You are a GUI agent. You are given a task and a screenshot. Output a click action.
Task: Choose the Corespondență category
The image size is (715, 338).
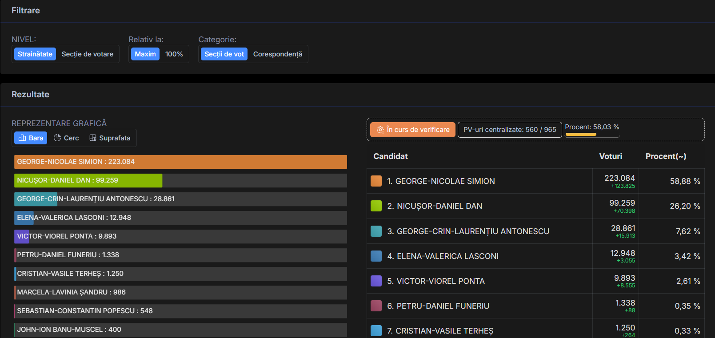pyautogui.click(x=277, y=54)
